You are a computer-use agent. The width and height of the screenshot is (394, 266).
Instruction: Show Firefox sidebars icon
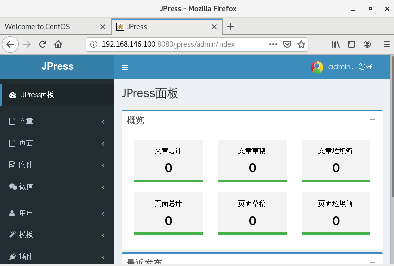pos(351,44)
